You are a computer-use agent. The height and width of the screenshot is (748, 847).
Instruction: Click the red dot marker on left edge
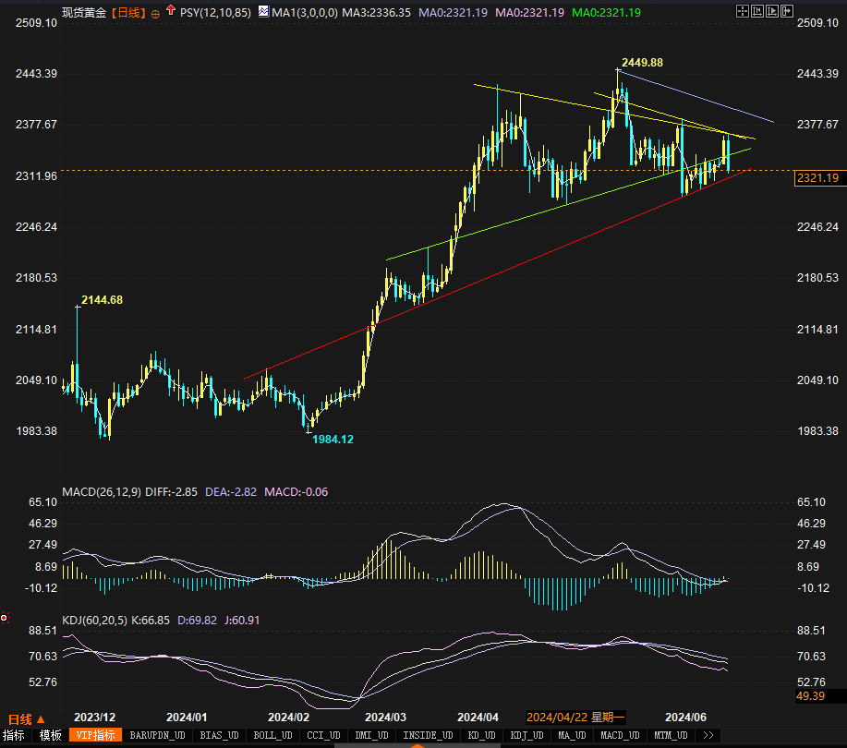(x=4, y=617)
